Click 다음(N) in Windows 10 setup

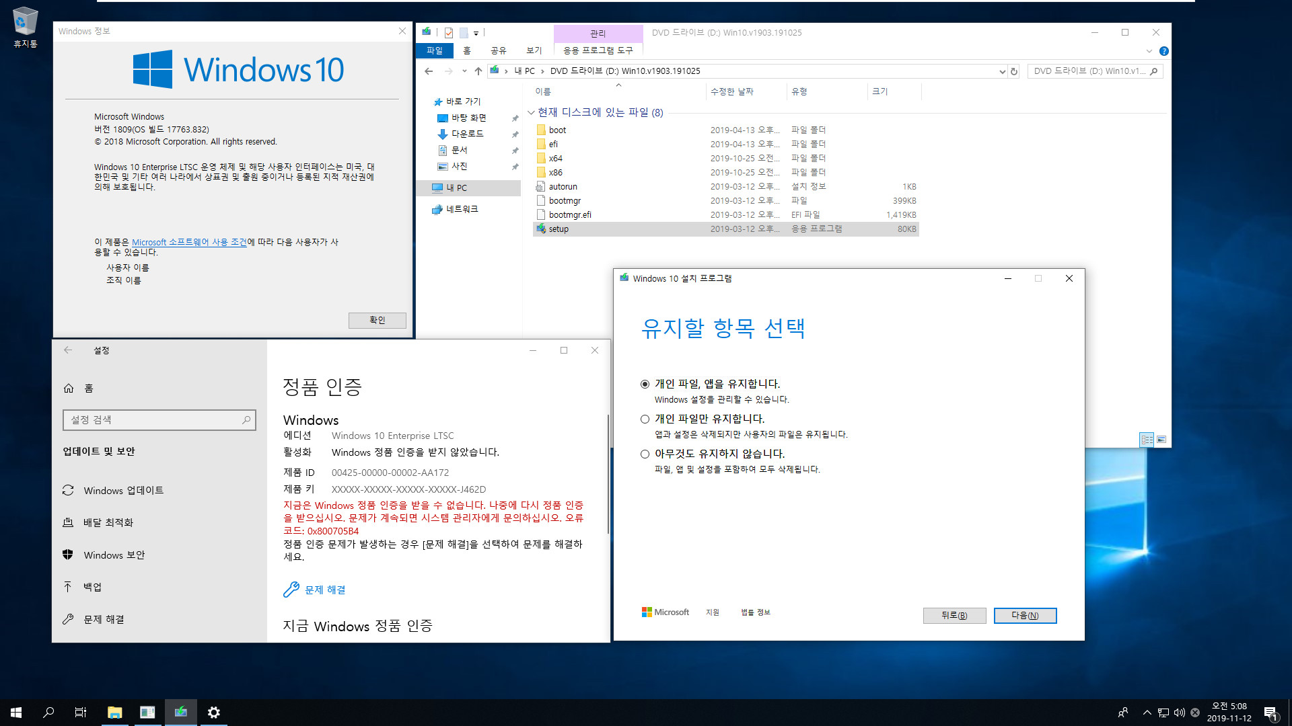[1025, 616]
